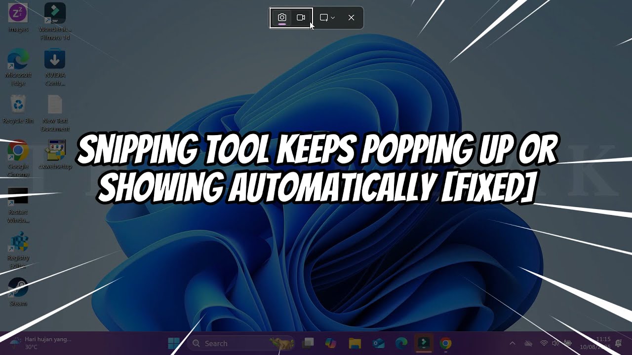Open Task View in the taskbar
Screen dimensions: 632x355
point(308,343)
